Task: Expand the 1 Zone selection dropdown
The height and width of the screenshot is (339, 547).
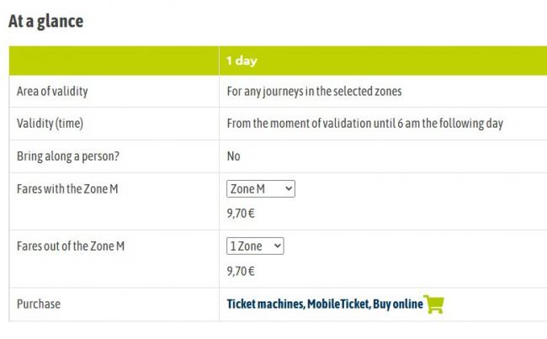Action: point(255,246)
